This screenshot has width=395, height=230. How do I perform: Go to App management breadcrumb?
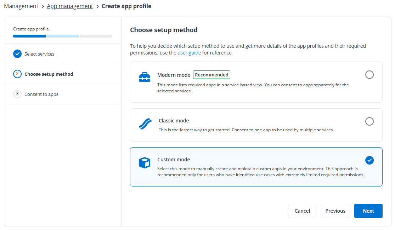tap(70, 6)
